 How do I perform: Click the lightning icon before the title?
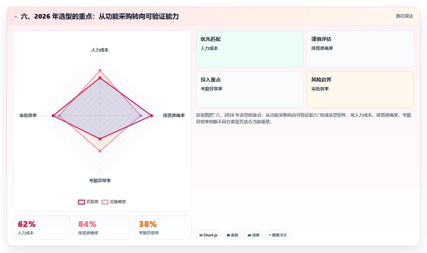pos(16,16)
